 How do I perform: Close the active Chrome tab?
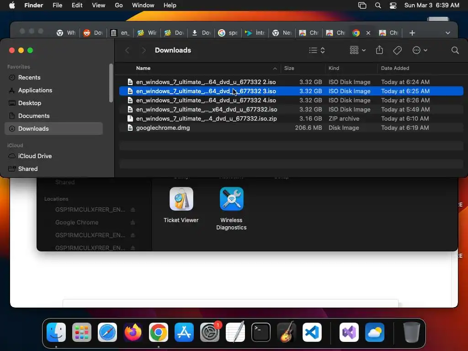tap(368, 33)
